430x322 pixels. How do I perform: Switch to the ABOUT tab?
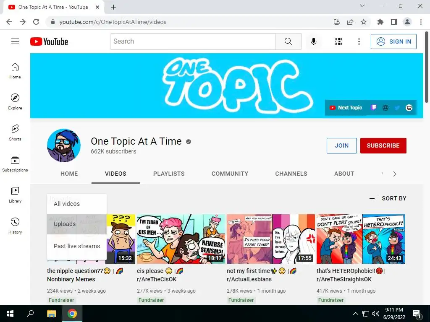coord(344,174)
